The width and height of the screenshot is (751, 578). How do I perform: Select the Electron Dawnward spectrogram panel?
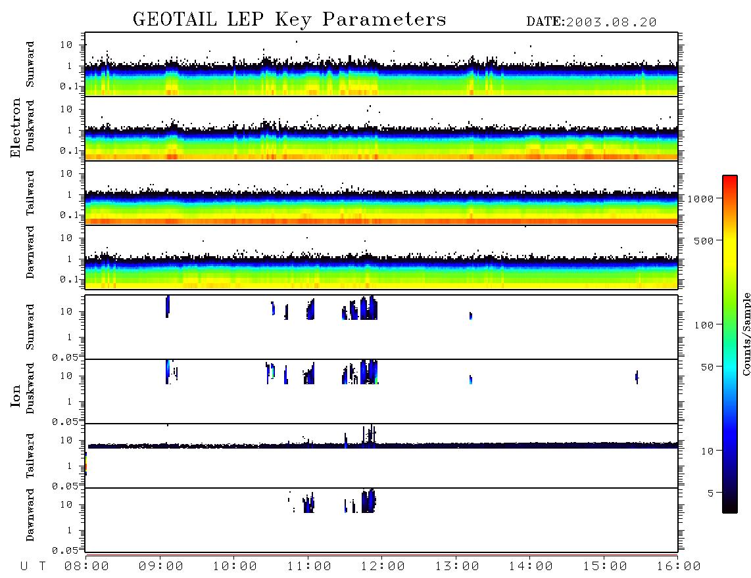pos(381,257)
